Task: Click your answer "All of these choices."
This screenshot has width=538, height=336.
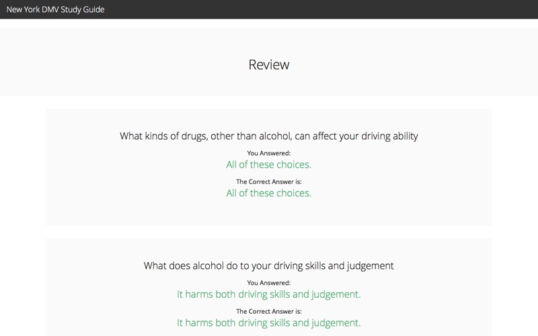Action: point(269,164)
